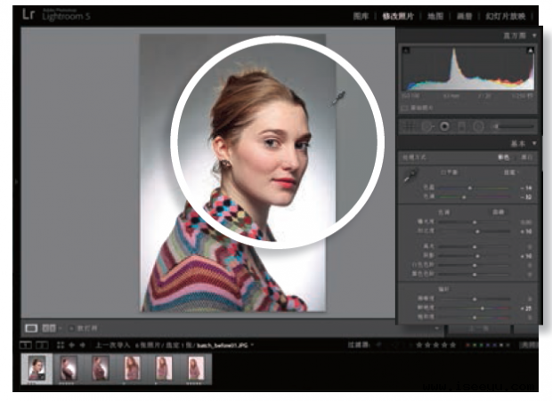Select the graduated filter tool
The image size is (552, 401).
tap(461, 126)
